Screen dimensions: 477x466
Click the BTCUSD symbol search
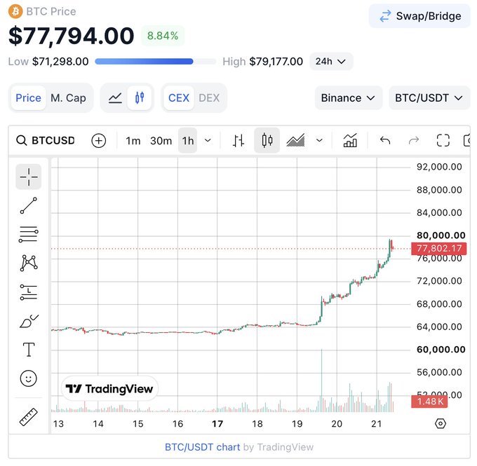click(x=46, y=140)
